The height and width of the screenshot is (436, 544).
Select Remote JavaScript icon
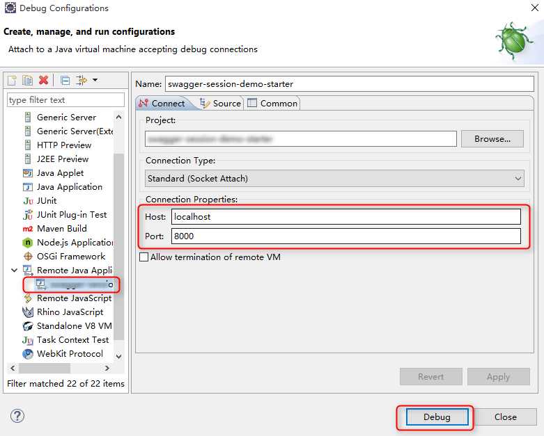[x=28, y=298]
